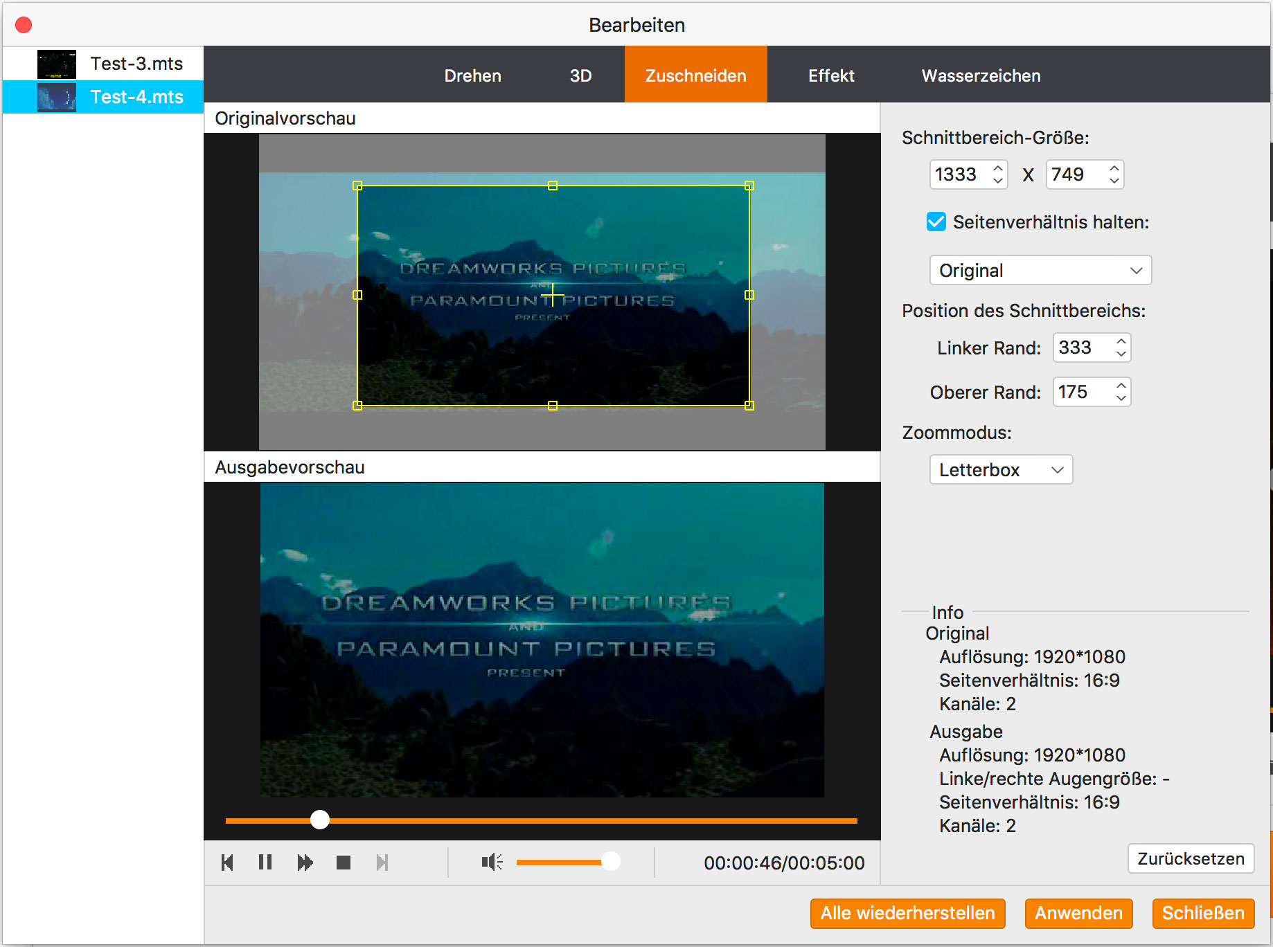The width and height of the screenshot is (1273, 947).
Task: Mute audio via the speaker icon
Action: point(492,862)
